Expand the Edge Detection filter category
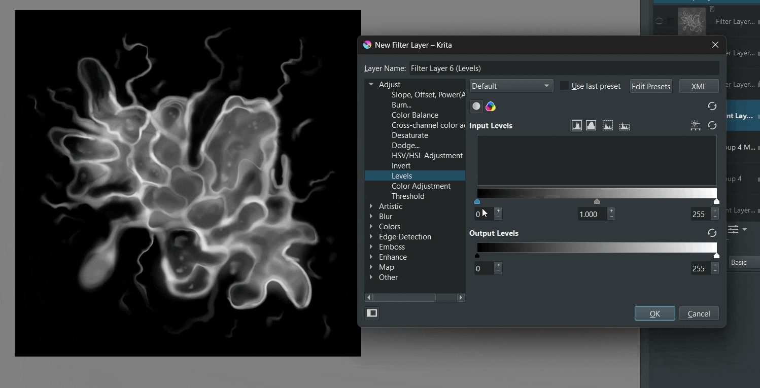 click(371, 237)
